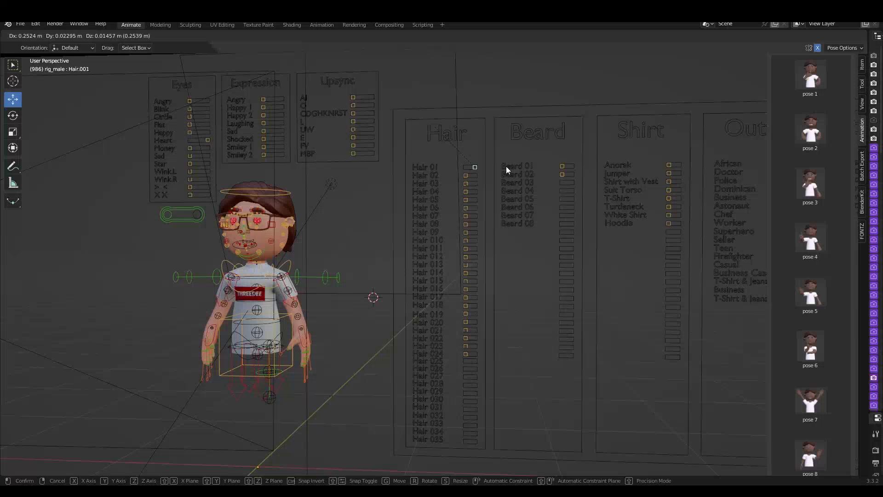Click the Blender logo menu icon
This screenshot has width=883, height=497.
(8, 24)
